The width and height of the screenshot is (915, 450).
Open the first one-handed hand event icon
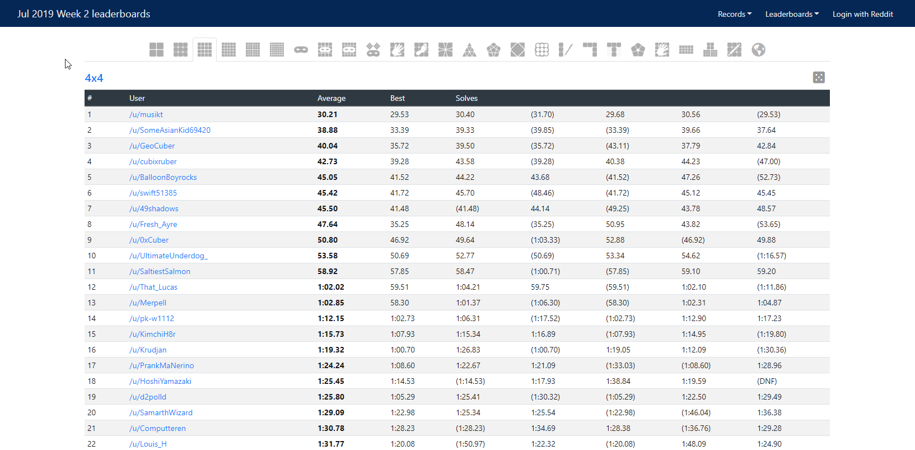click(x=398, y=50)
